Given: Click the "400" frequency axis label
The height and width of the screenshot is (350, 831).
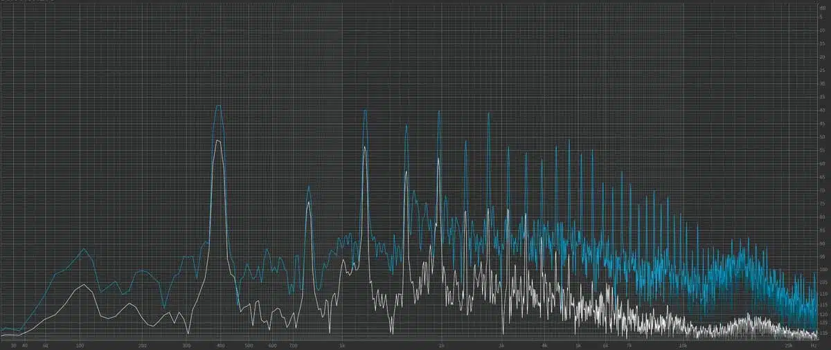Looking at the screenshot, I should (221, 344).
